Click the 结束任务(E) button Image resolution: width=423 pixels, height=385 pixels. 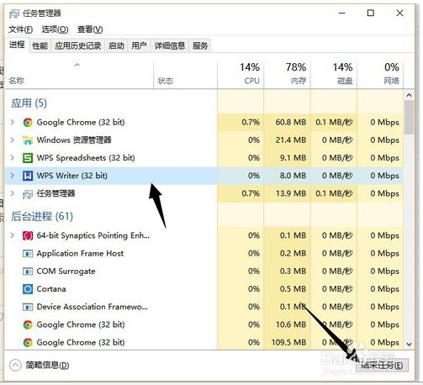click(382, 365)
